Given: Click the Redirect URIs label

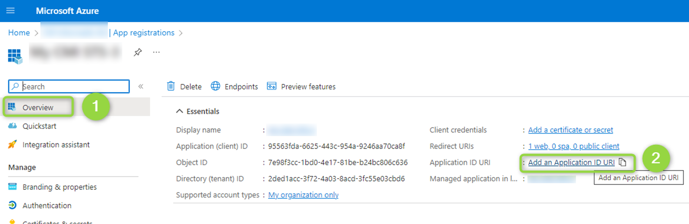Looking at the screenshot, I should click(x=451, y=146).
